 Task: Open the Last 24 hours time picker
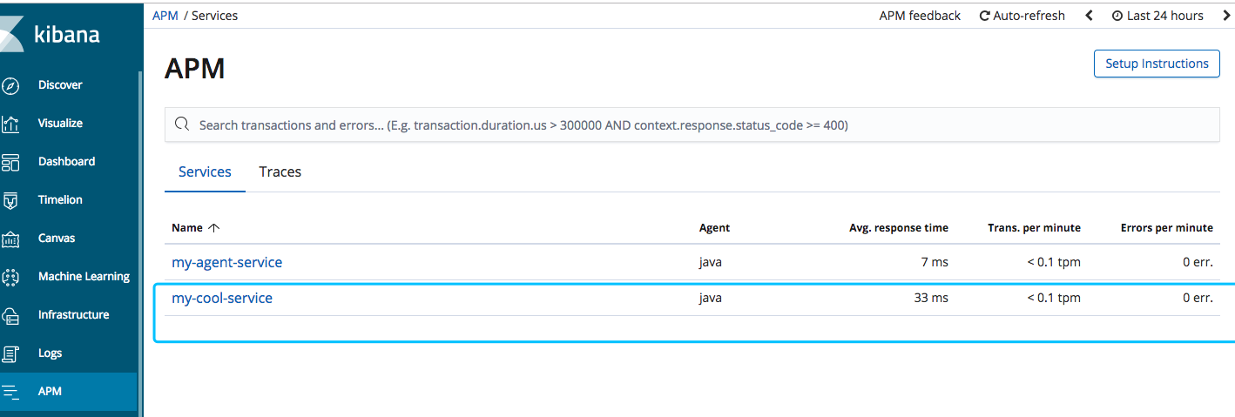1157,16
